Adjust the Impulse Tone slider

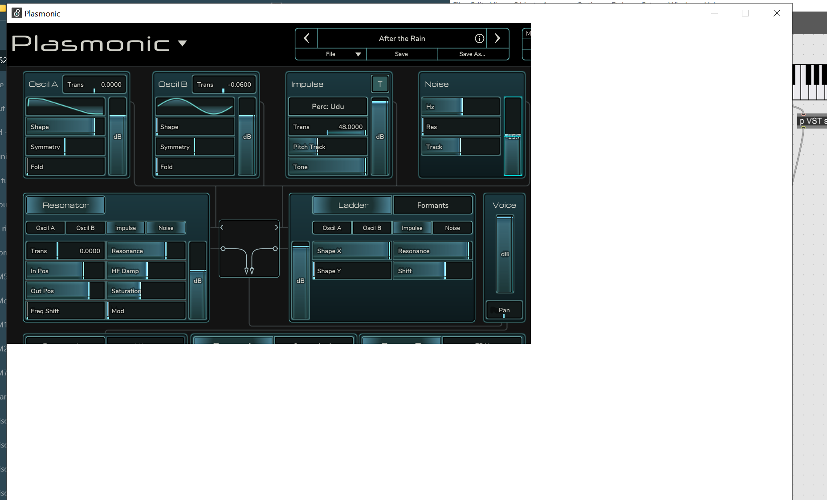coord(328,167)
